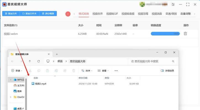Screen dimensions: 200x110
Task: Sort by the 大小 column header in Explorer
Action: coord(129,78)
